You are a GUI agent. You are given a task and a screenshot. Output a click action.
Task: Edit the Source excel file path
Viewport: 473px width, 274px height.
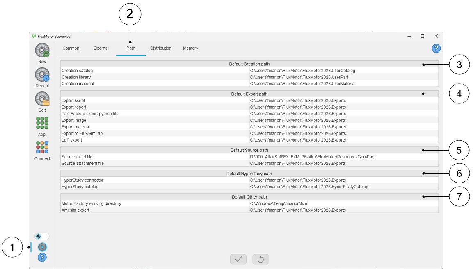pyautogui.click(x=344, y=157)
